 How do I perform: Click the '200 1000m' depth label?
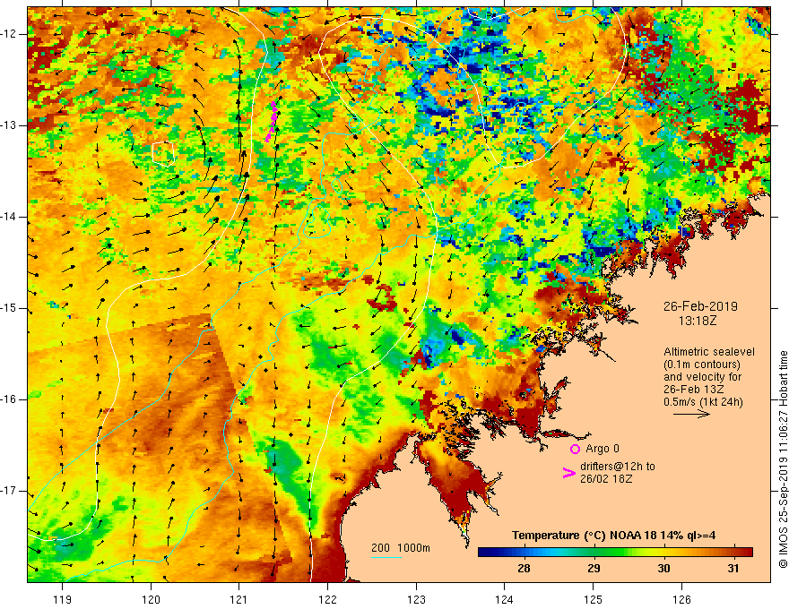point(401,548)
